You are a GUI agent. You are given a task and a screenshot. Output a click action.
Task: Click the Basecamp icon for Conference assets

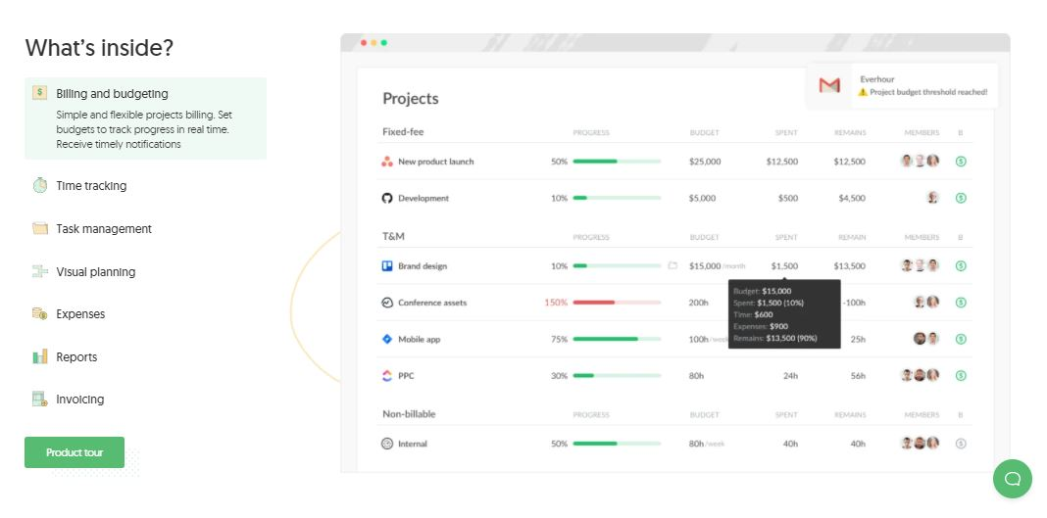[x=386, y=303]
